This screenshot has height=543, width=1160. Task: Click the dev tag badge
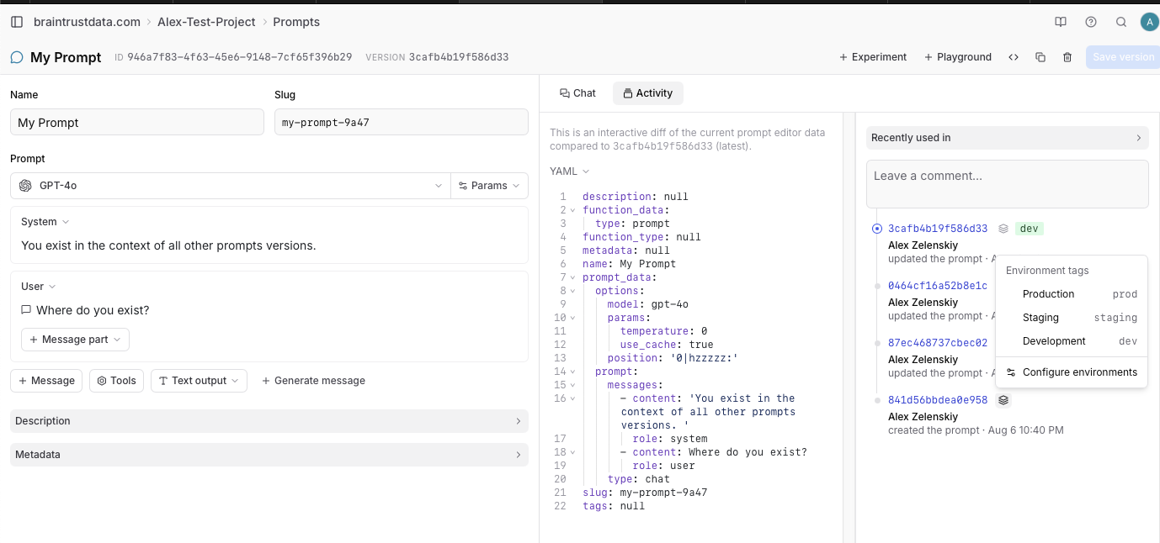(x=1030, y=229)
